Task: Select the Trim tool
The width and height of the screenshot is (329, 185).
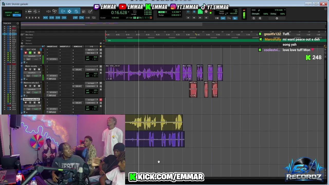Action: point(63,11)
